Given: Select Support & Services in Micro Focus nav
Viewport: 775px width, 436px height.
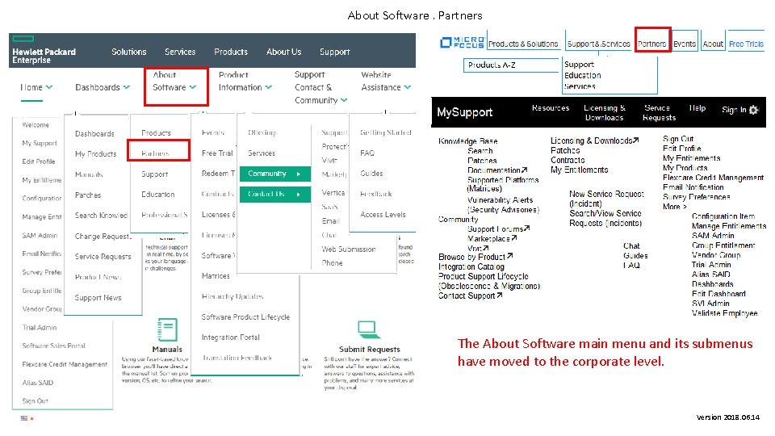Looking at the screenshot, I should (x=598, y=44).
